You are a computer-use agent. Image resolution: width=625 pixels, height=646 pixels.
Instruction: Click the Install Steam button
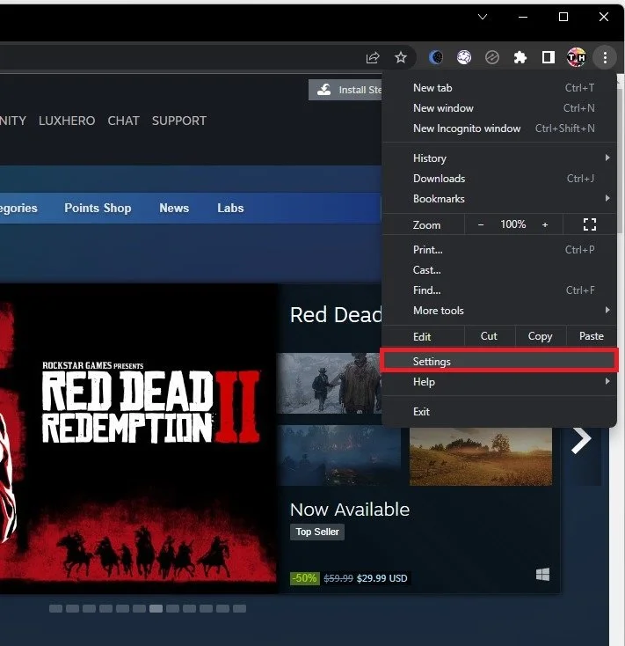click(x=345, y=90)
